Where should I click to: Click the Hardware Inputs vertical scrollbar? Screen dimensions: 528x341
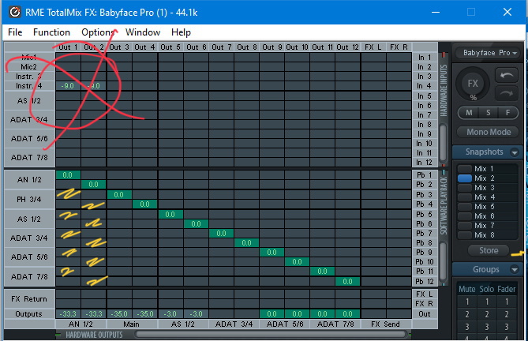click(443, 143)
